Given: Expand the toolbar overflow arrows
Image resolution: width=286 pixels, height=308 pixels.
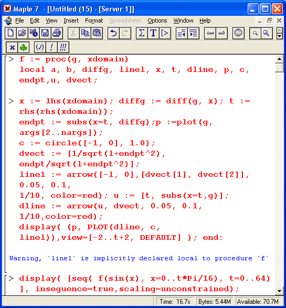Looking at the screenshot, I should [x=280, y=33].
